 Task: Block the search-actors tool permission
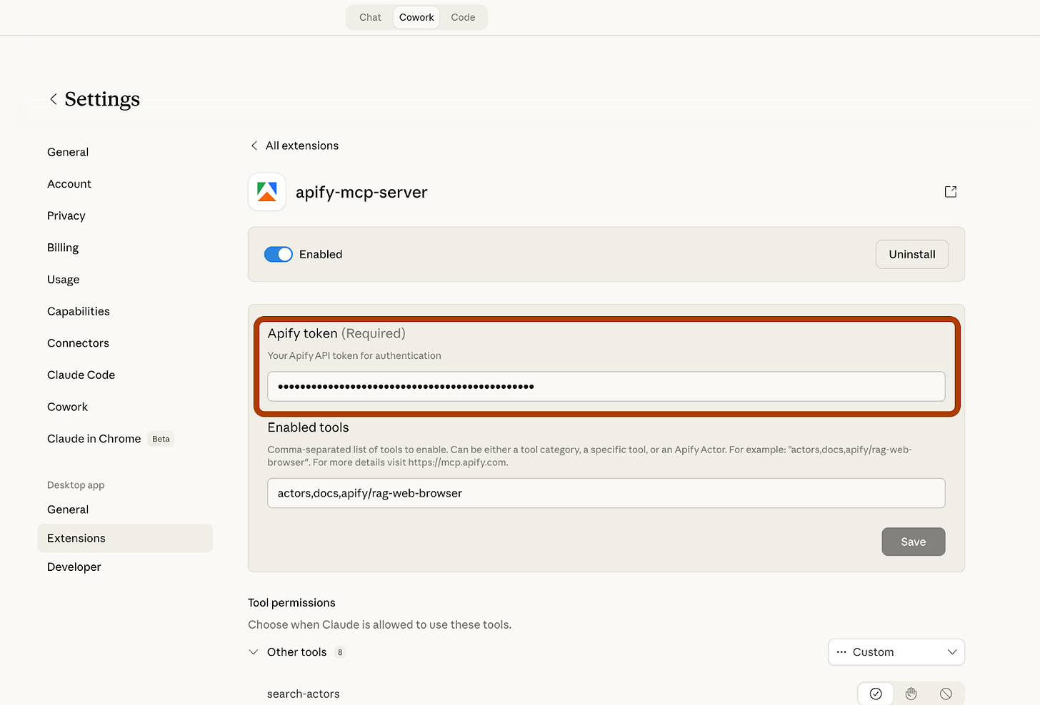click(946, 694)
